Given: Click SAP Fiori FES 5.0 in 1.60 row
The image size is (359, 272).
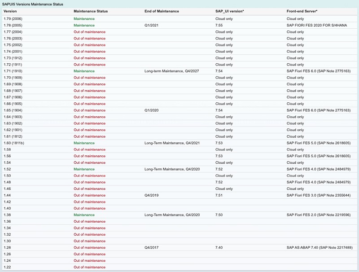Looking at the screenshot, I should 319,143.
